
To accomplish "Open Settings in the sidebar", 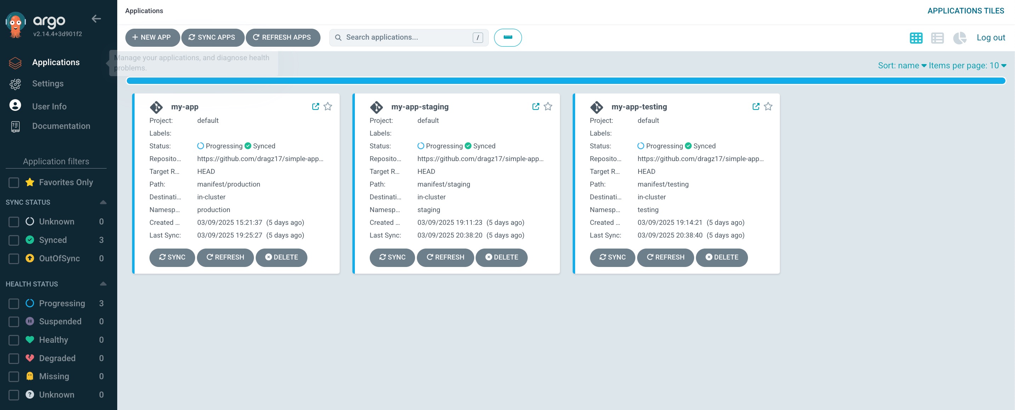I will 48,84.
